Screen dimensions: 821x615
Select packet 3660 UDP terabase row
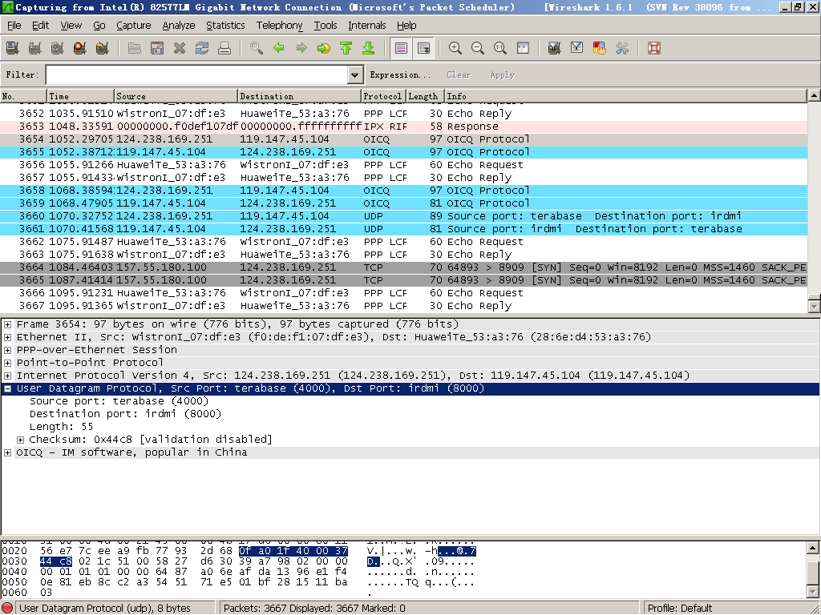pos(403,216)
